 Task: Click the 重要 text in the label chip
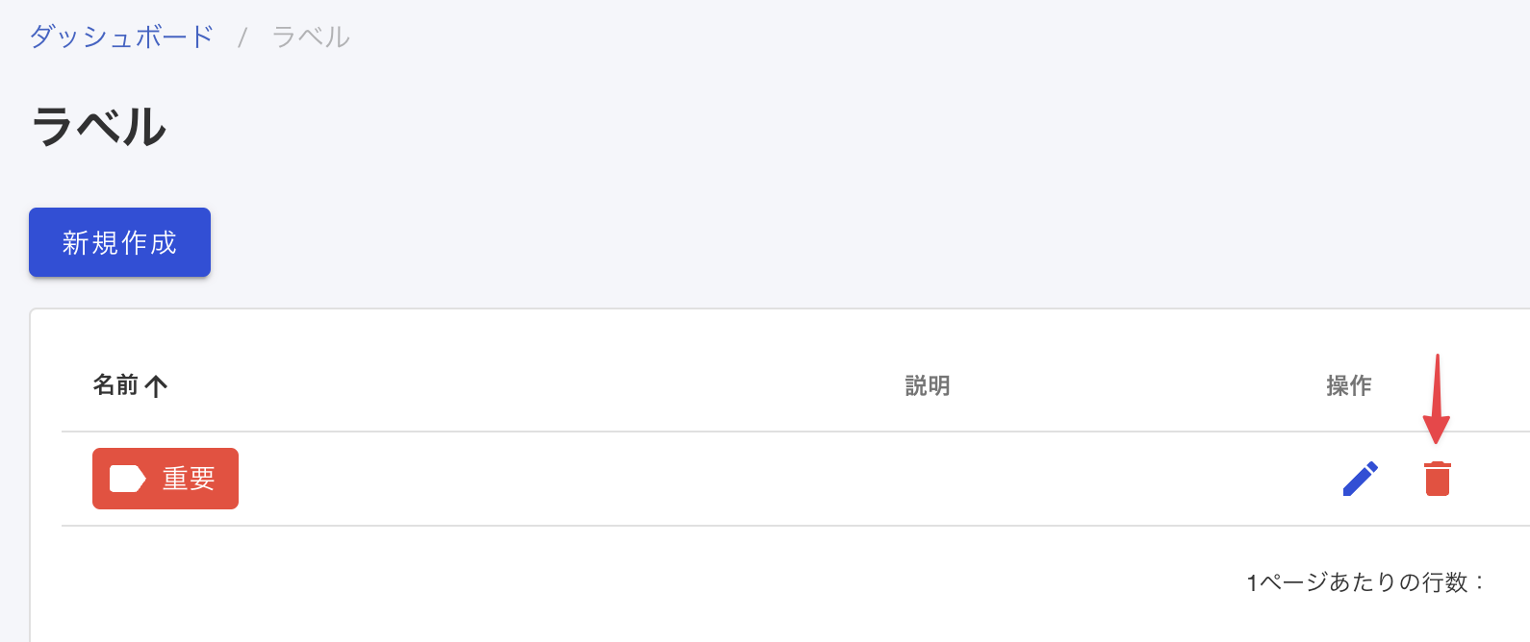point(189,479)
